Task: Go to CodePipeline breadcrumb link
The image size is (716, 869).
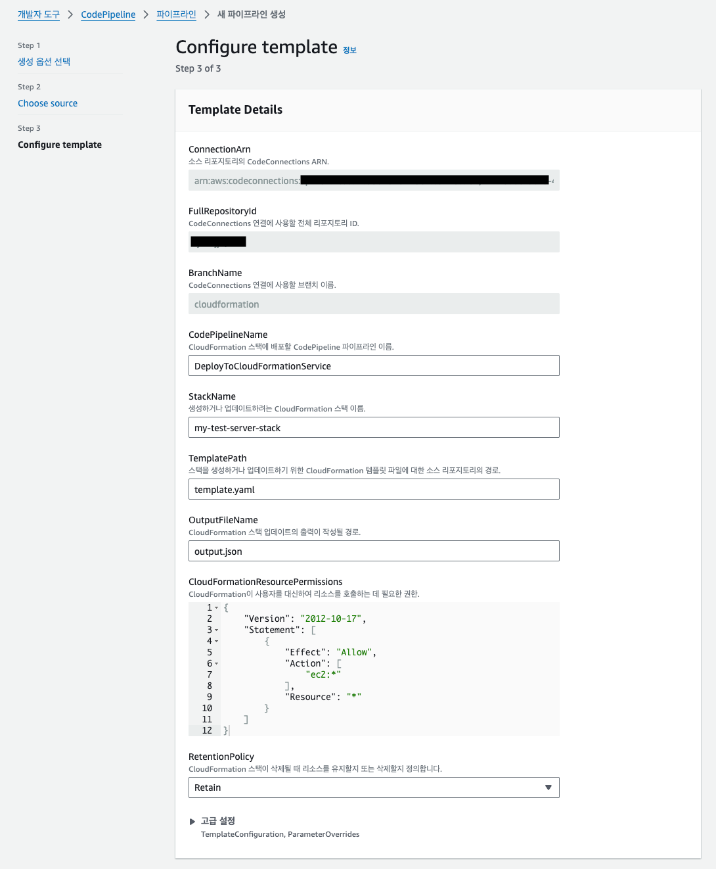Action: click(x=108, y=14)
